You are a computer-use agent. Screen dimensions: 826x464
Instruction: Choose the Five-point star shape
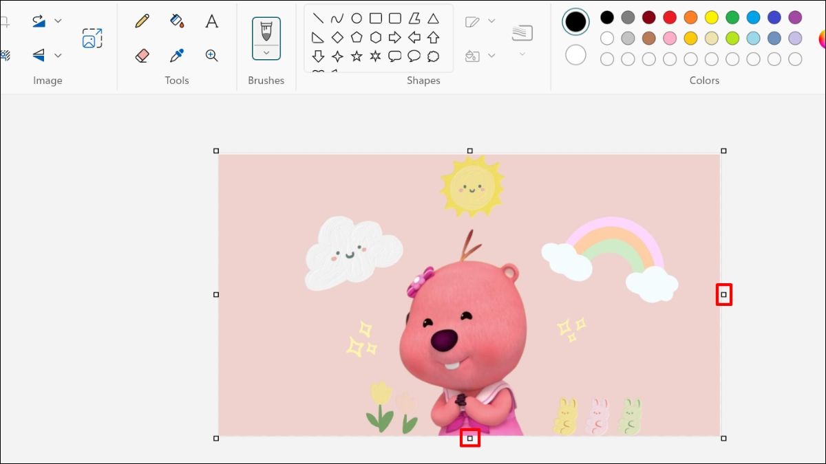[357, 56]
